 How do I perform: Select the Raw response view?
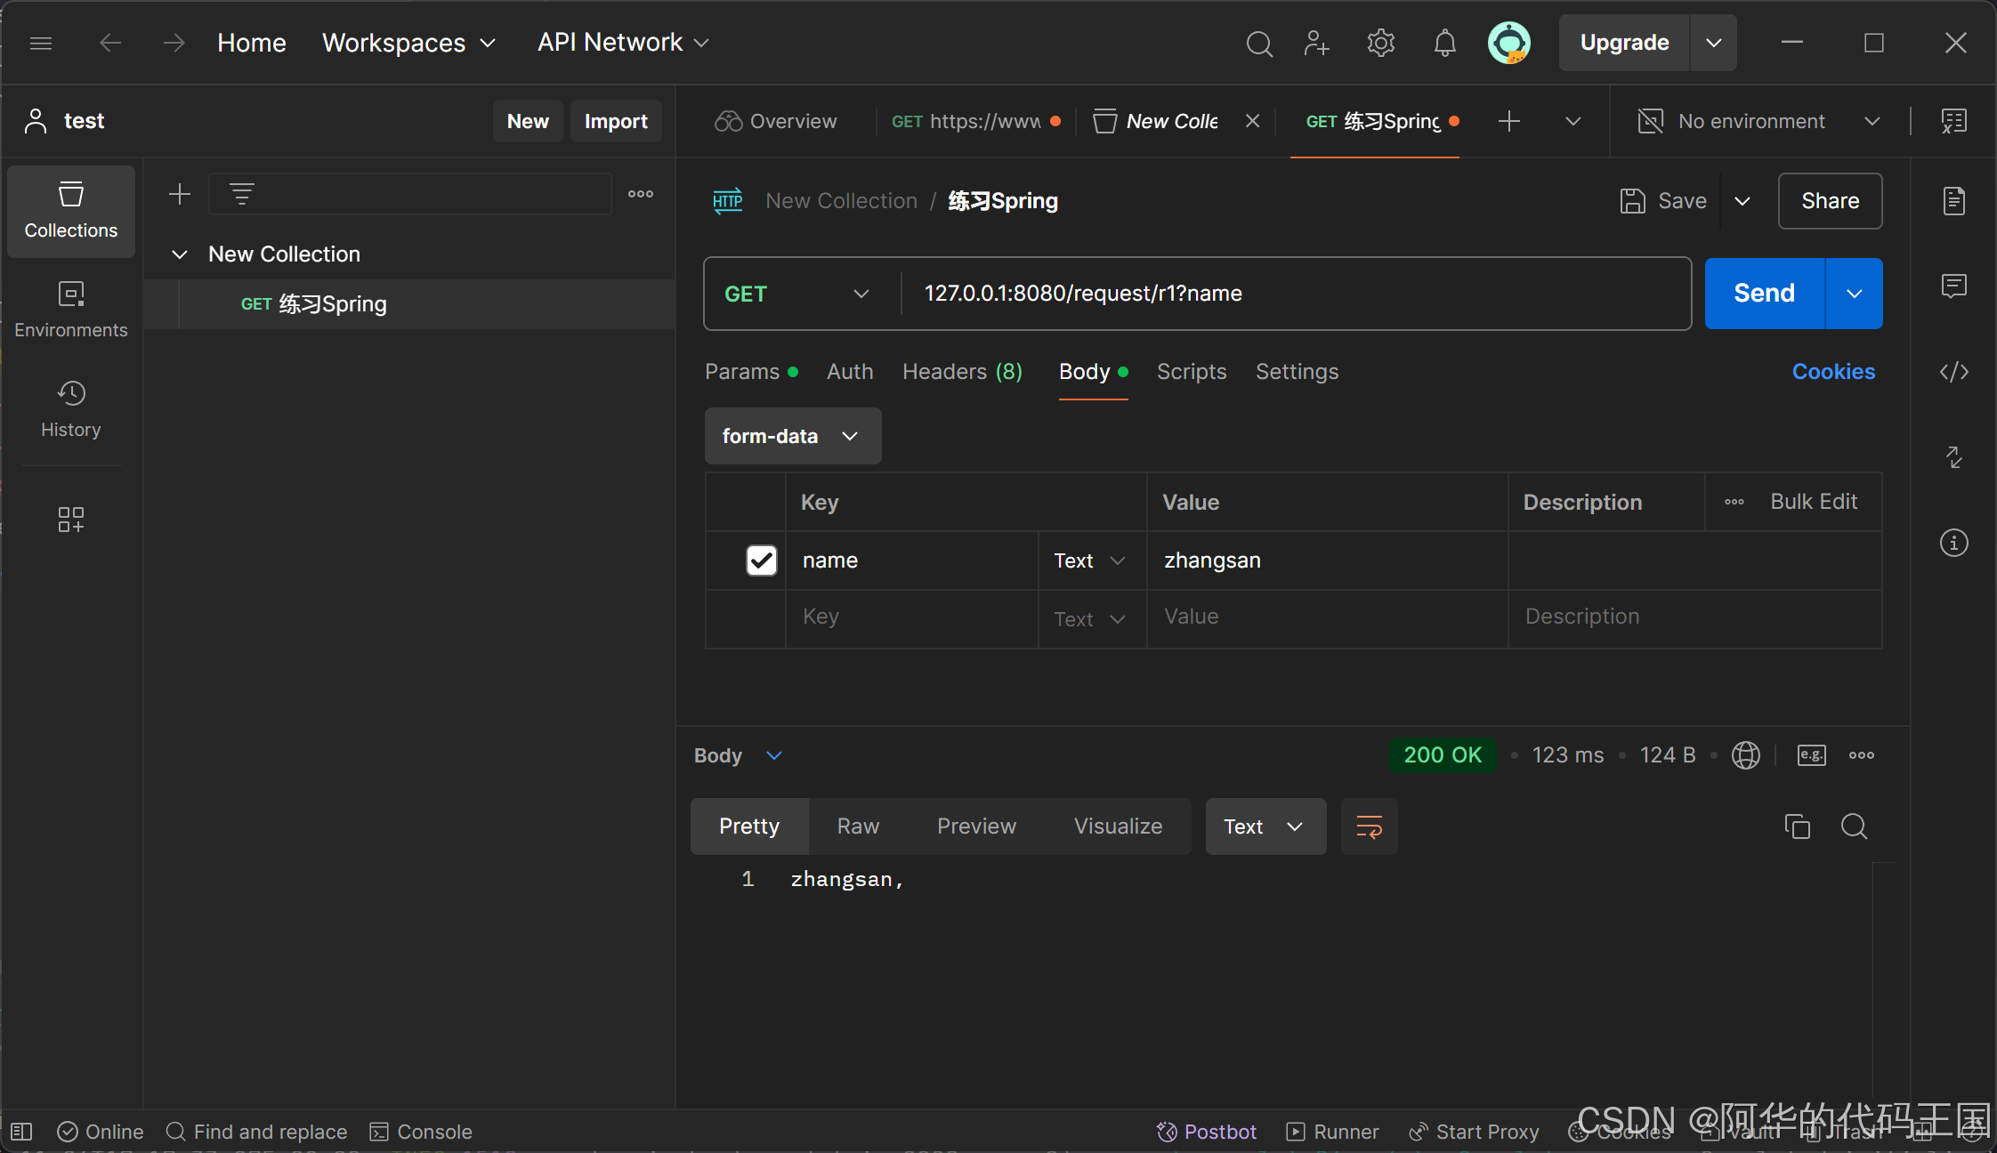[x=858, y=826]
